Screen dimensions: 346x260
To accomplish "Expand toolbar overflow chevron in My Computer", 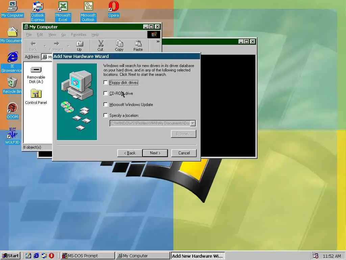I will coord(158,42).
